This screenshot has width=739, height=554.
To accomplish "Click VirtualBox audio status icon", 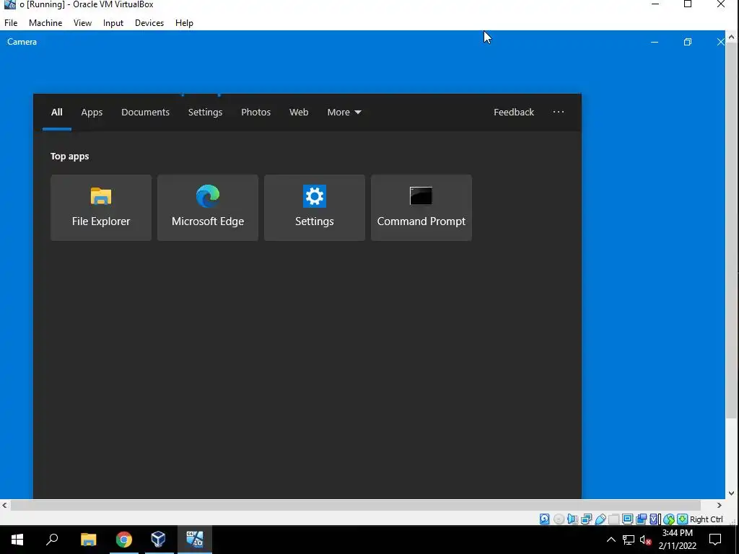I will 572,519.
